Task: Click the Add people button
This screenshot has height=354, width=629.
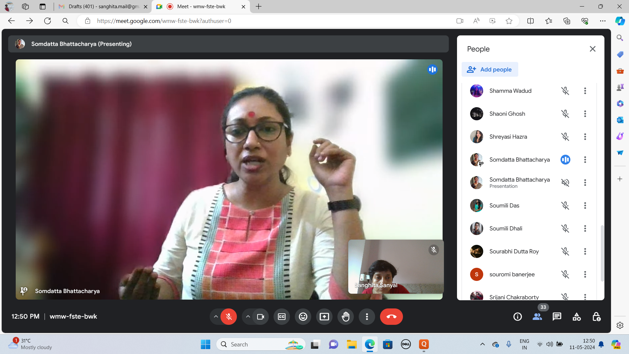Action: [x=490, y=69]
